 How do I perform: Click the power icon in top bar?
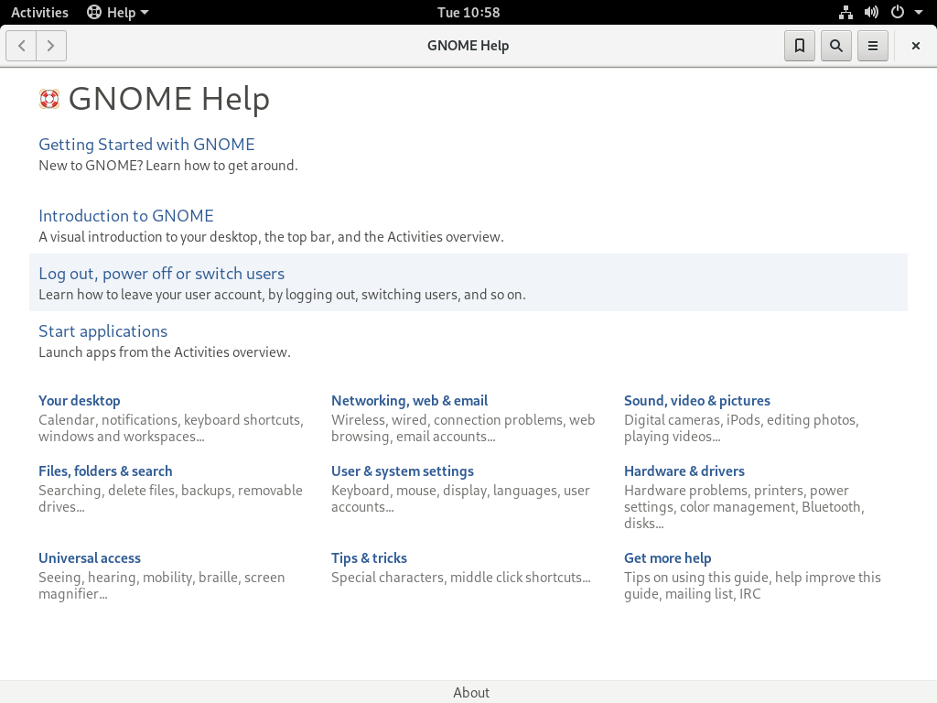pyautogui.click(x=897, y=12)
